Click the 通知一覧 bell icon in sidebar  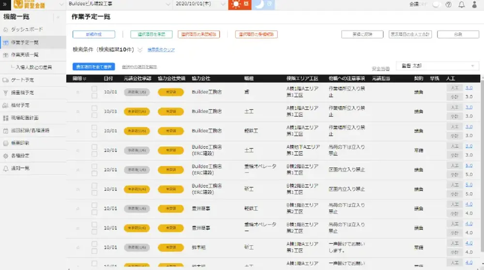click(5, 168)
